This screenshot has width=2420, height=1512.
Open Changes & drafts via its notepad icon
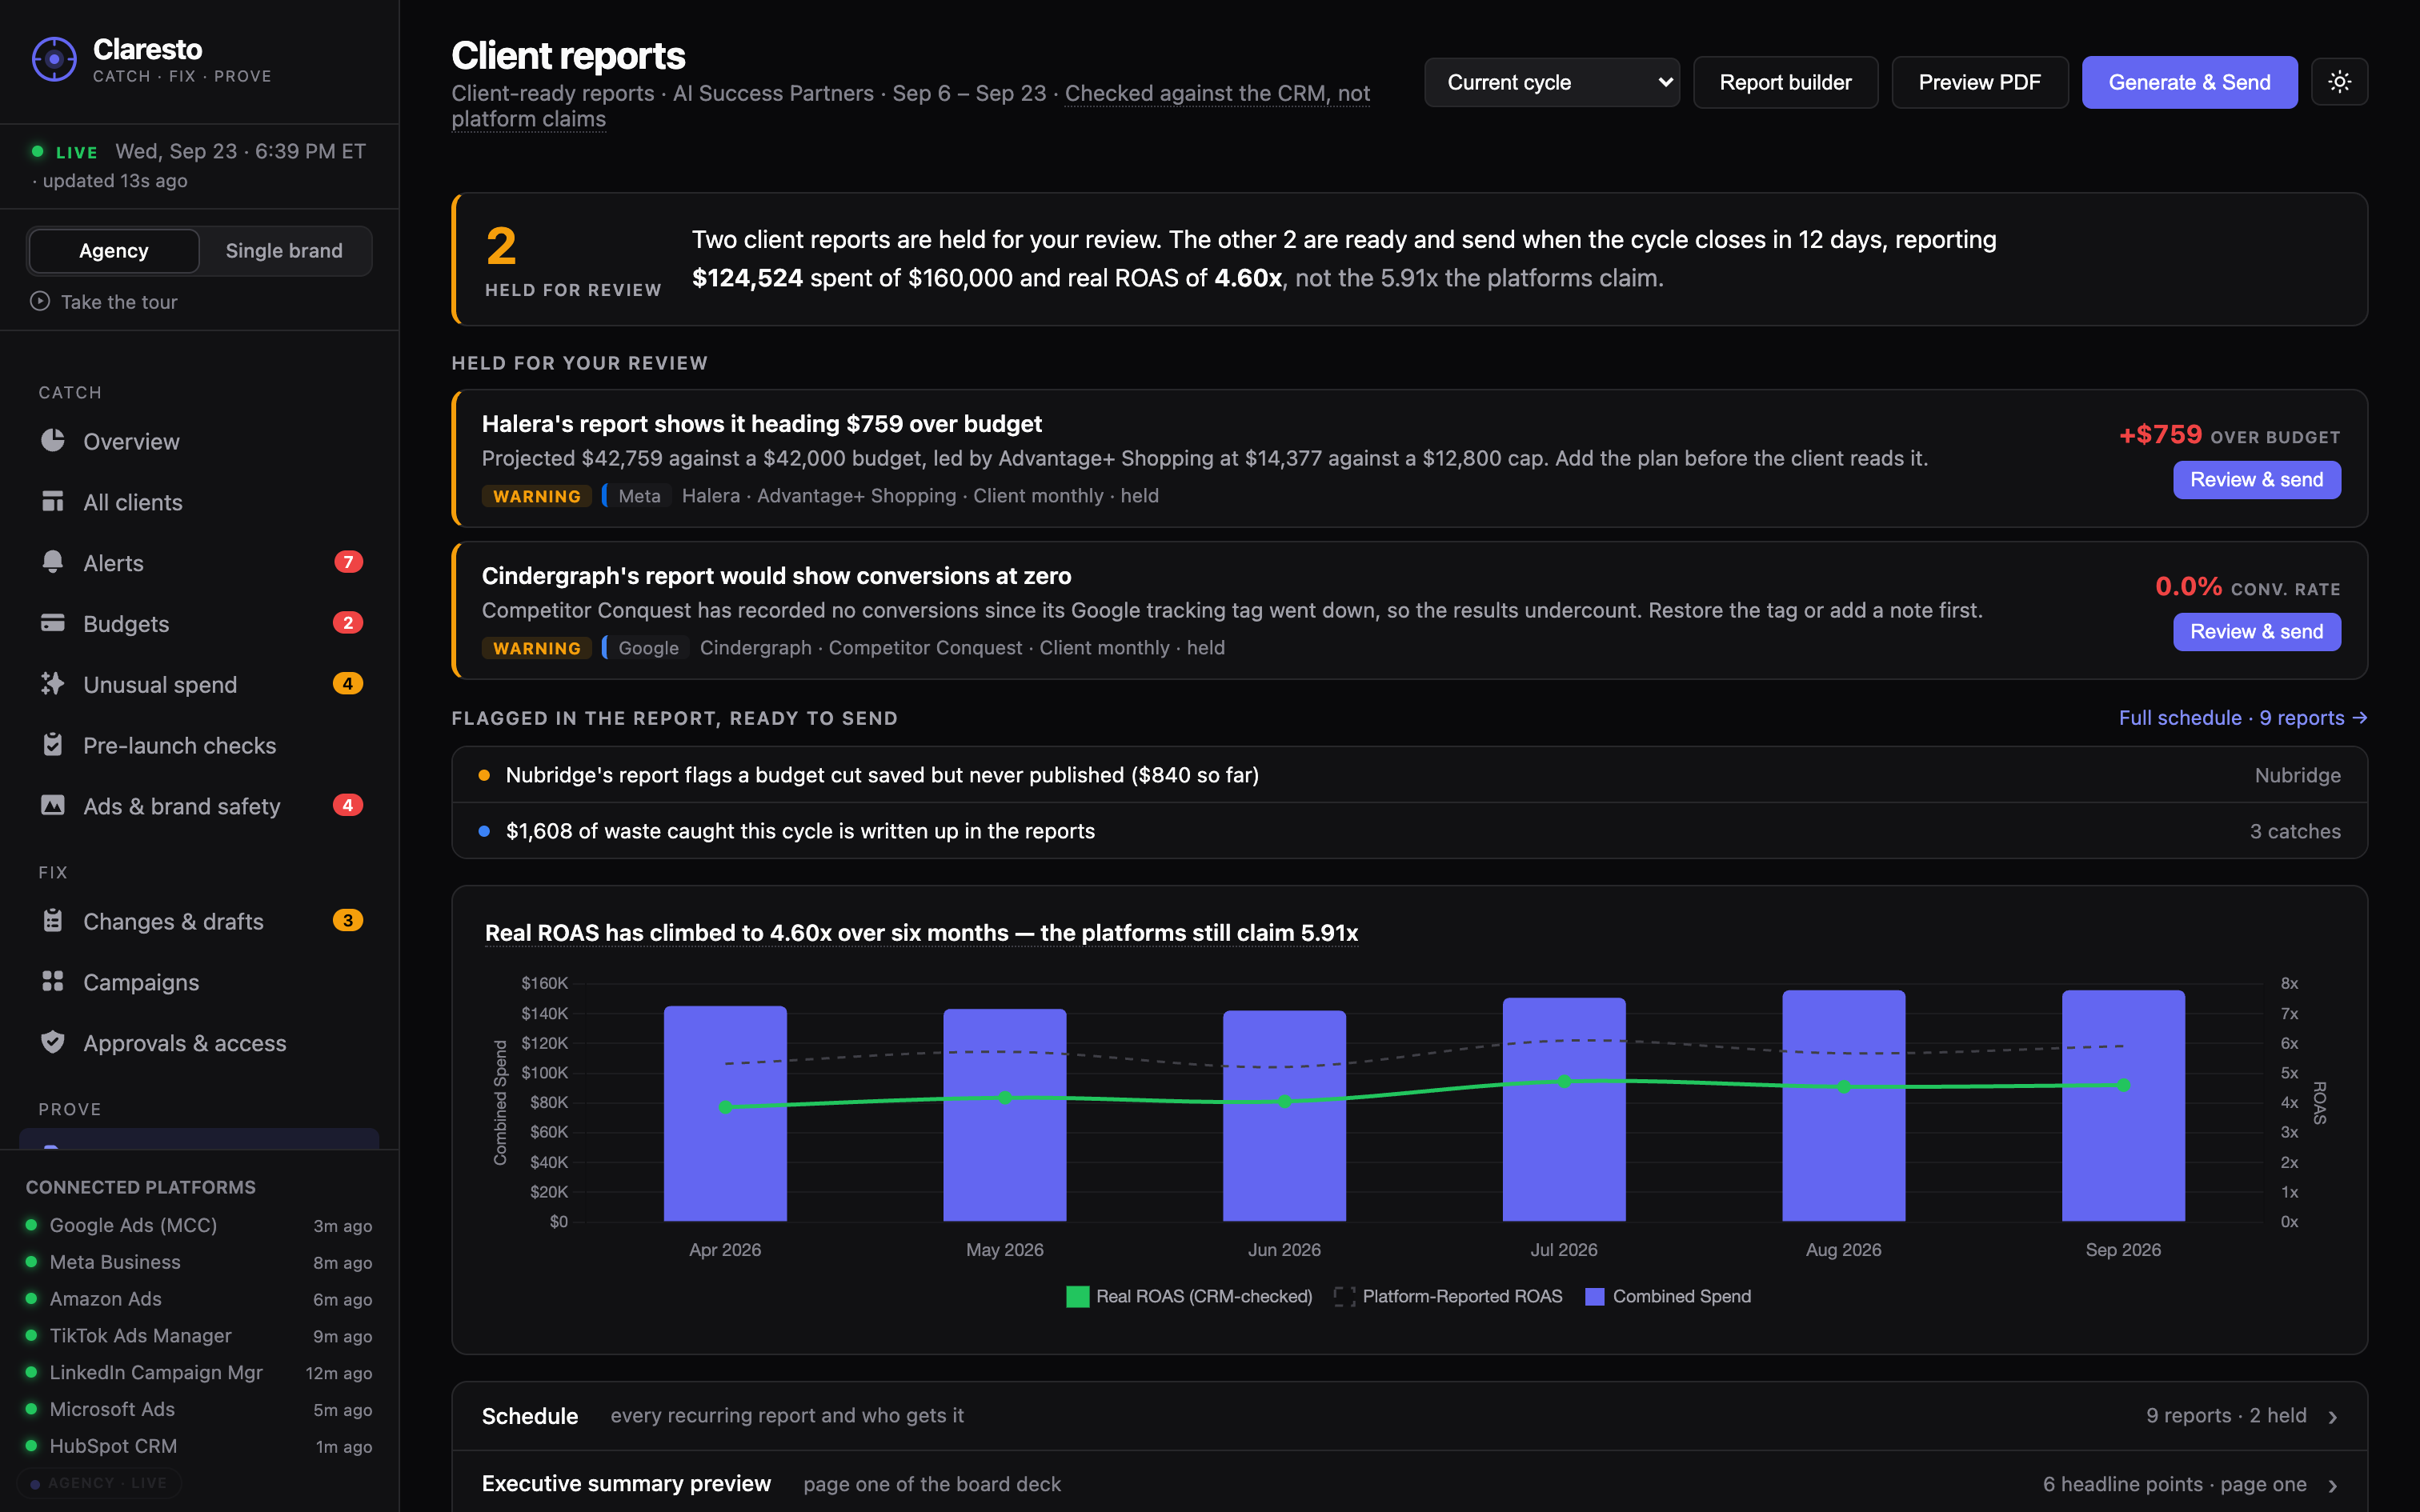click(53, 921)
